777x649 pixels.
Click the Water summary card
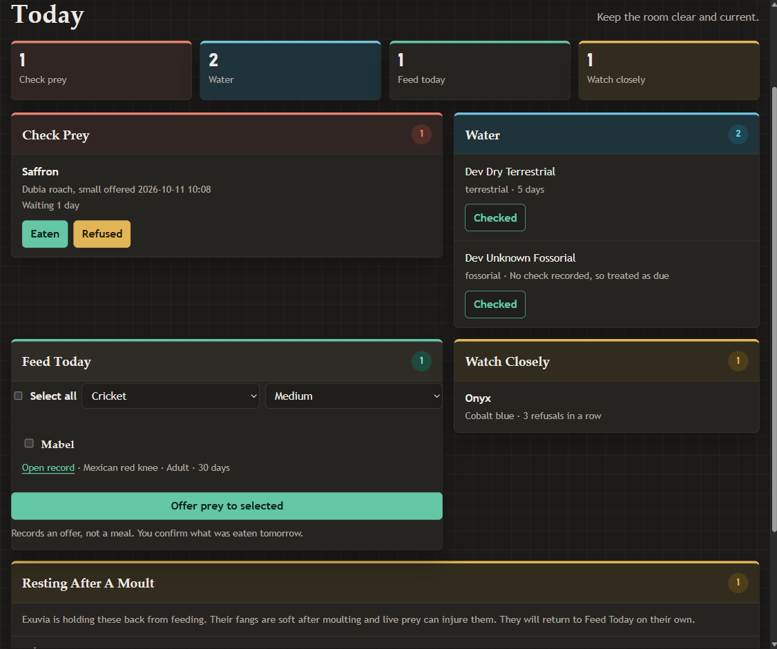[290, 70]
